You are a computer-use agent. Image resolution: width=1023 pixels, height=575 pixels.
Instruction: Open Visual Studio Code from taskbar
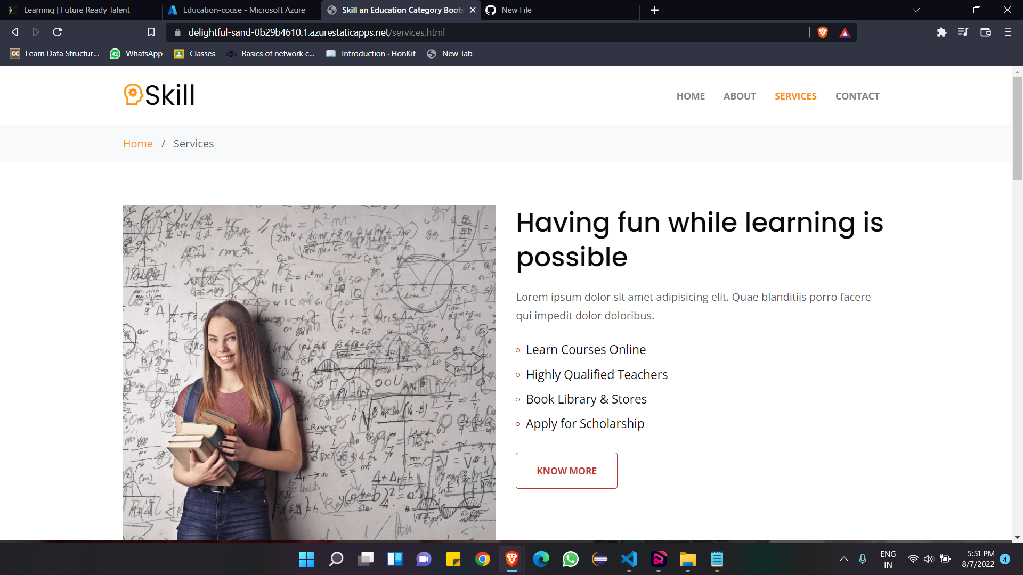[x=629, y=559]
